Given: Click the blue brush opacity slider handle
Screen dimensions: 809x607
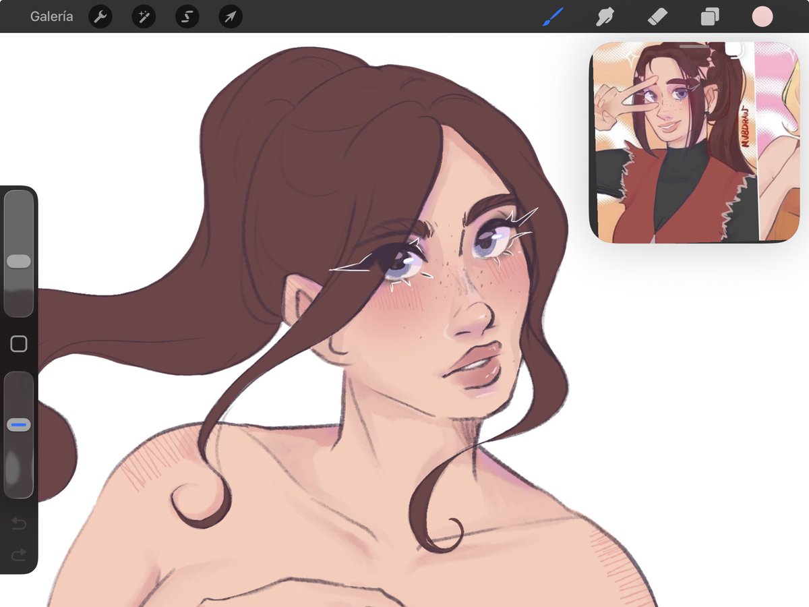Looking at the screenshot, I should 19,425.
